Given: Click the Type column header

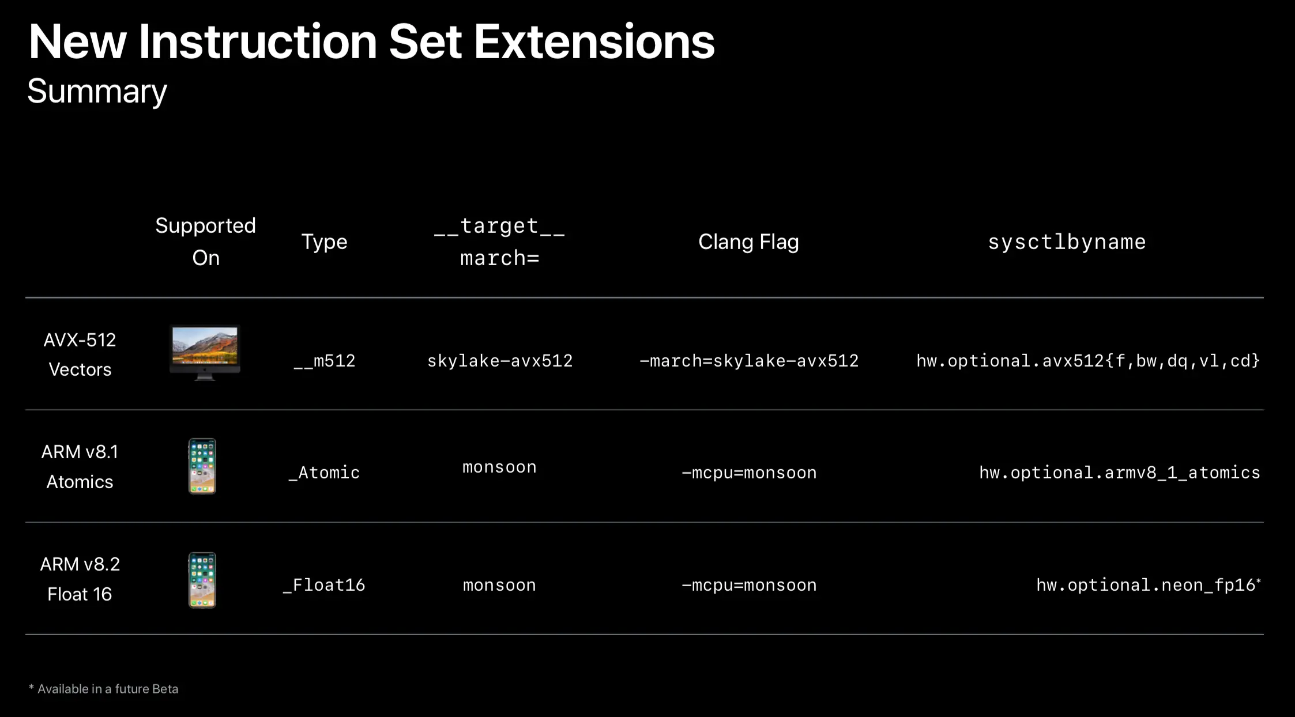Looking at the screenshot, I should [324, 242].
